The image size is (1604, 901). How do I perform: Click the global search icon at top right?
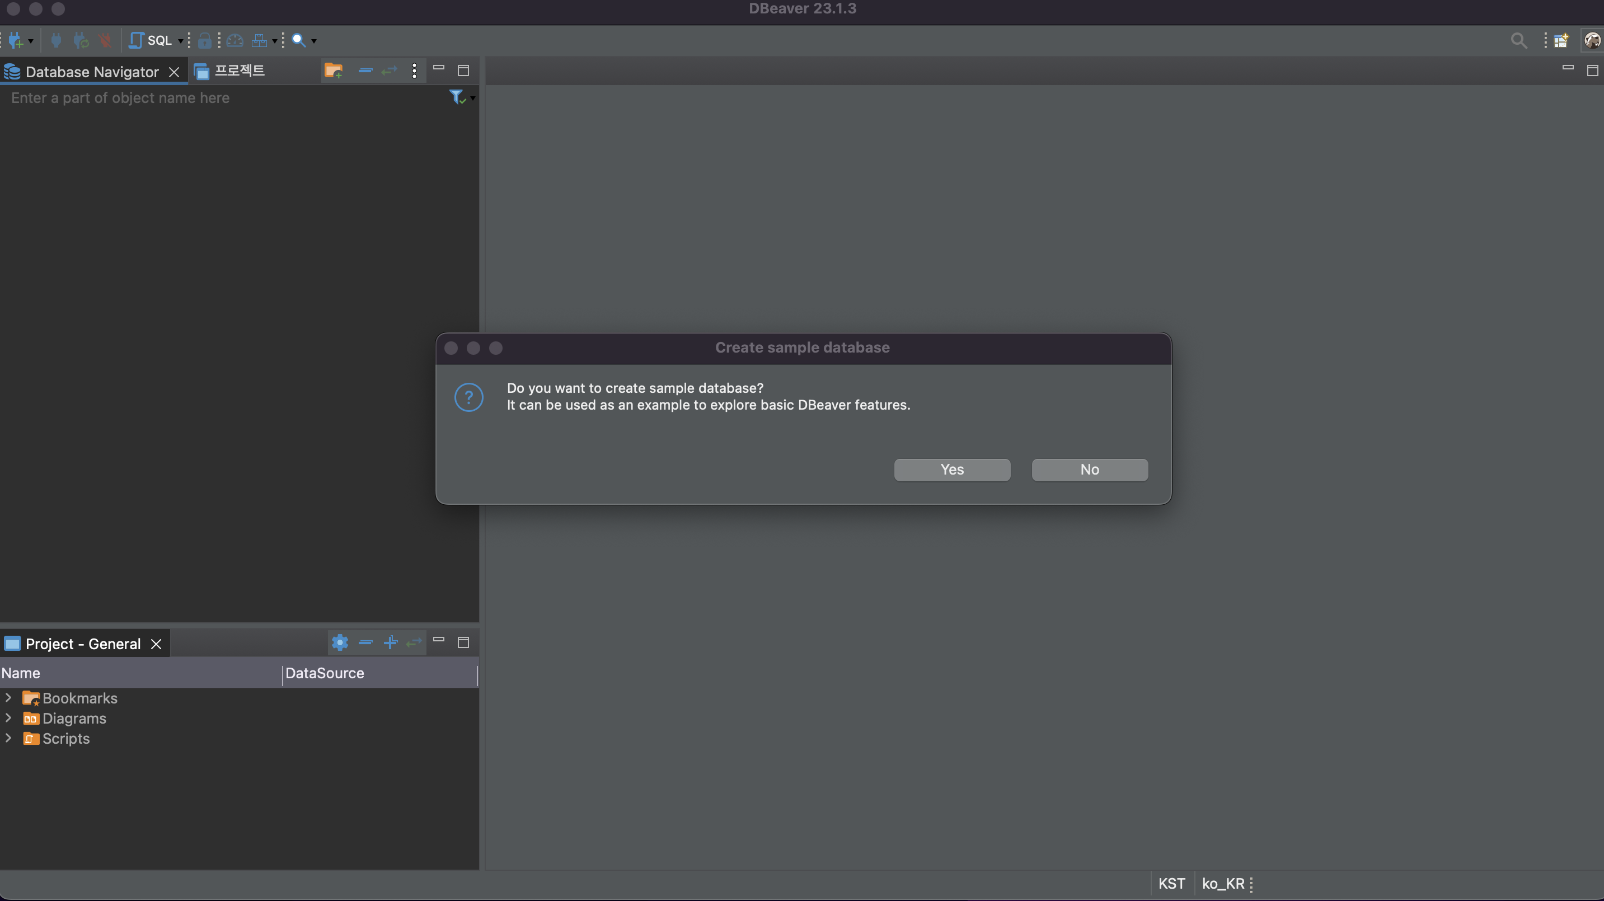1519,41
